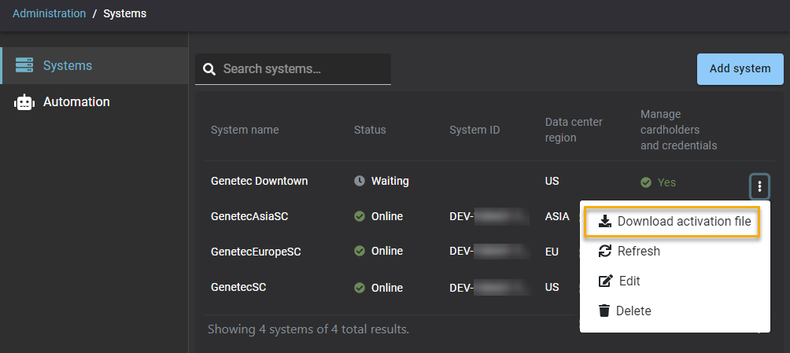Select Download activation file
This screenshot has height=353, width=790.
click(674, 222)
